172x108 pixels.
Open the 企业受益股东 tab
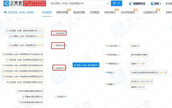128,12
